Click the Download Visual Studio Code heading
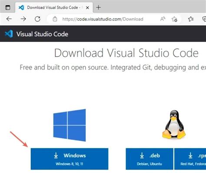The image size is (206, 173). [126, 53]
